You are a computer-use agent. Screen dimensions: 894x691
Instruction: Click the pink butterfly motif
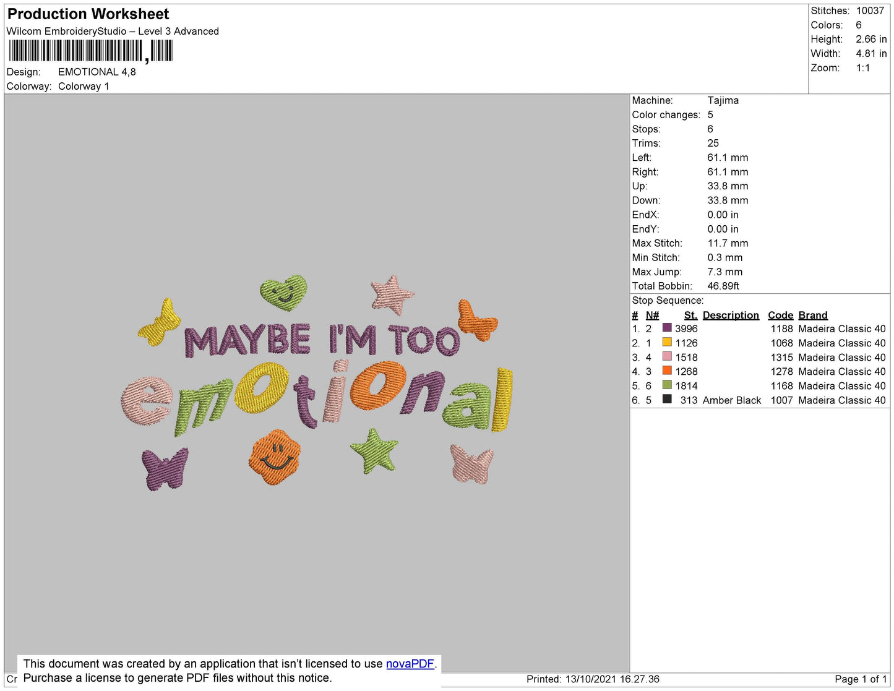pos(471,464)
